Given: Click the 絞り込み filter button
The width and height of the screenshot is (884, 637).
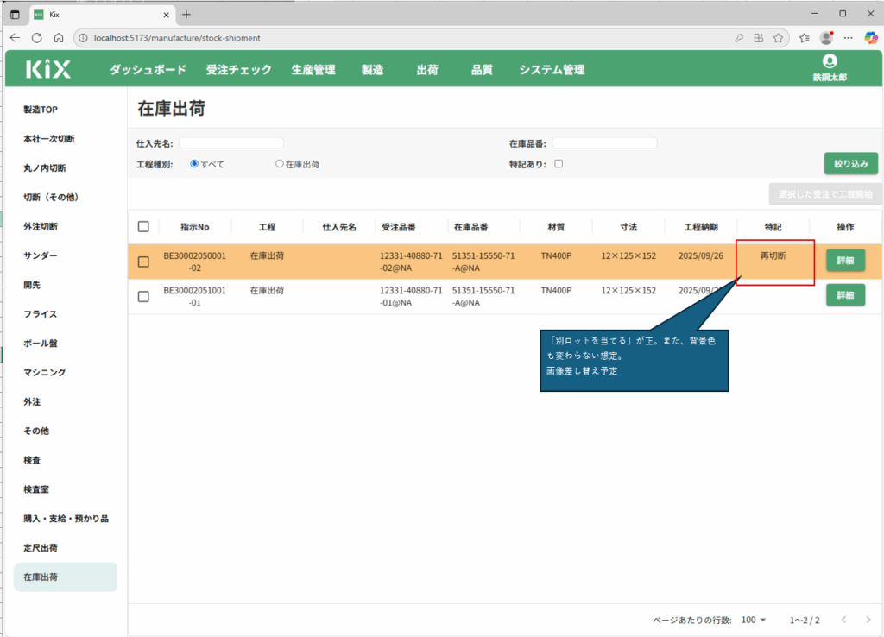Looking at the screenshot, I should pos(851,163).
